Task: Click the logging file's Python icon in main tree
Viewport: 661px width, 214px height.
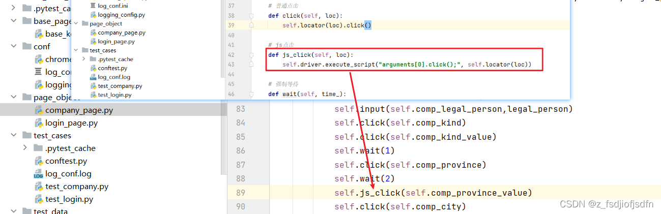Action: point(38,85)
